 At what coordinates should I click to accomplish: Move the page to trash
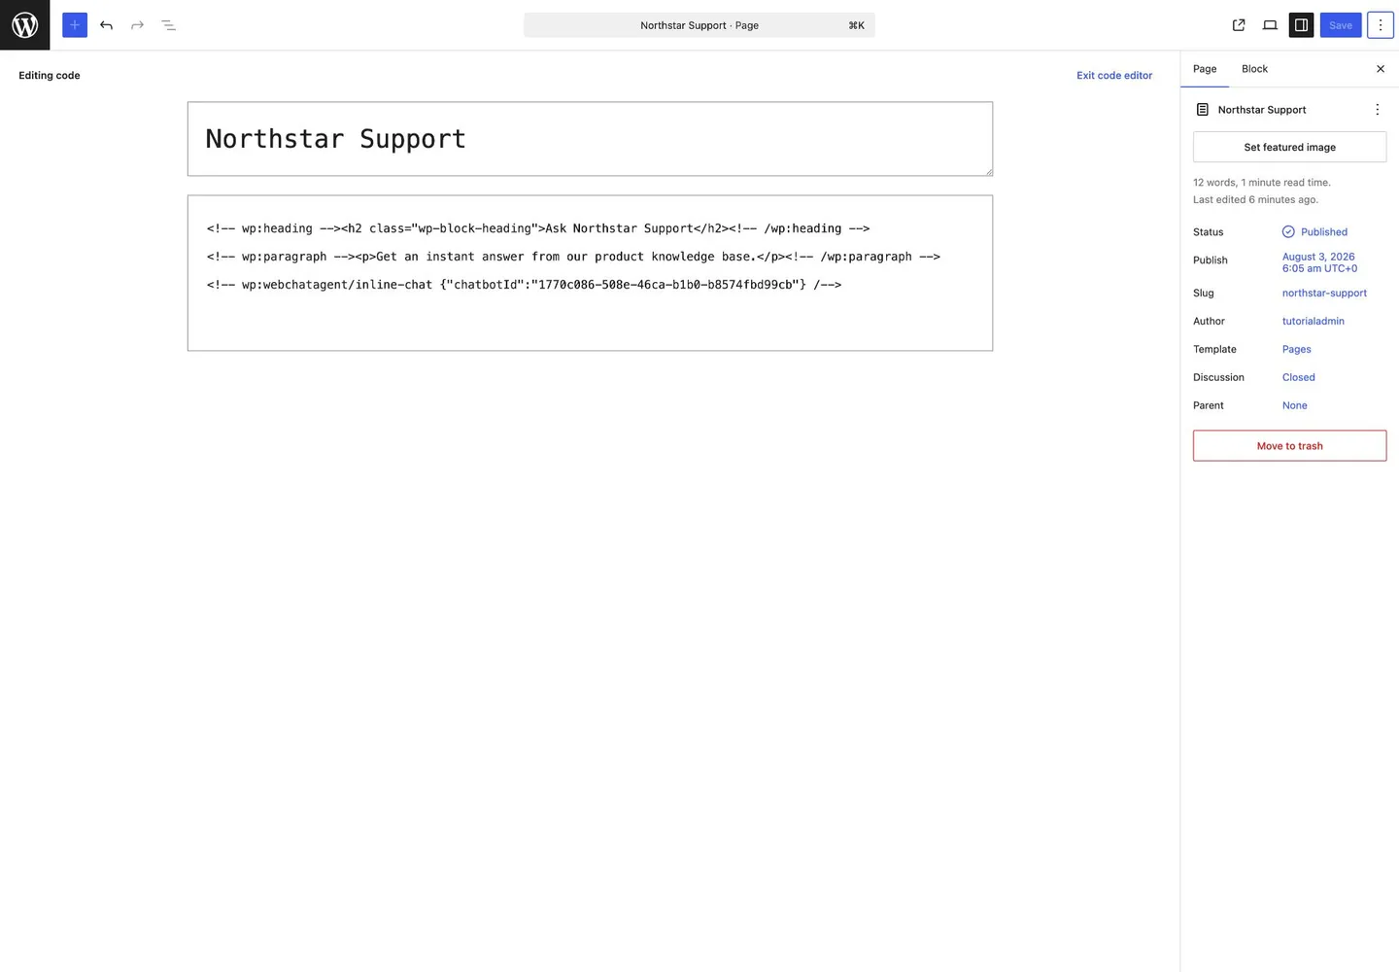[1289, 446]
